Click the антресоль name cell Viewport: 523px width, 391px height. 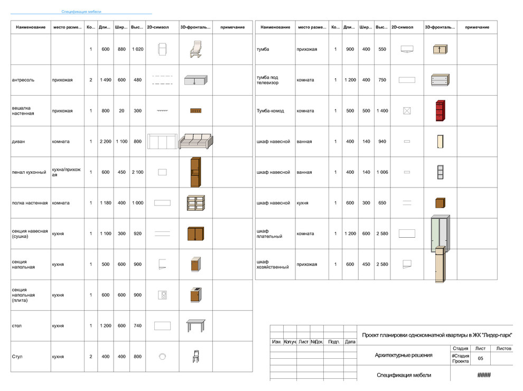point(23,80)
